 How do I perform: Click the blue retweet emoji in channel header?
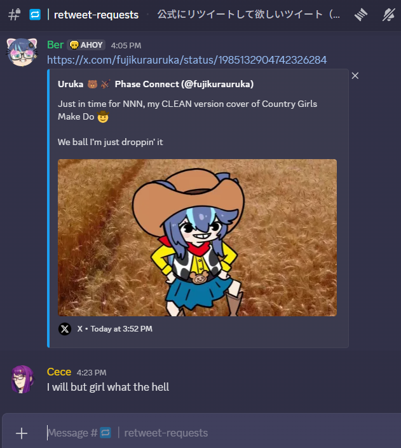(x=35, y=15)
